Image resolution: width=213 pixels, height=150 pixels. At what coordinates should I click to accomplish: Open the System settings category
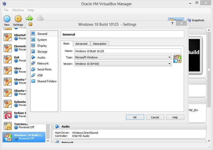pos(44,40)
